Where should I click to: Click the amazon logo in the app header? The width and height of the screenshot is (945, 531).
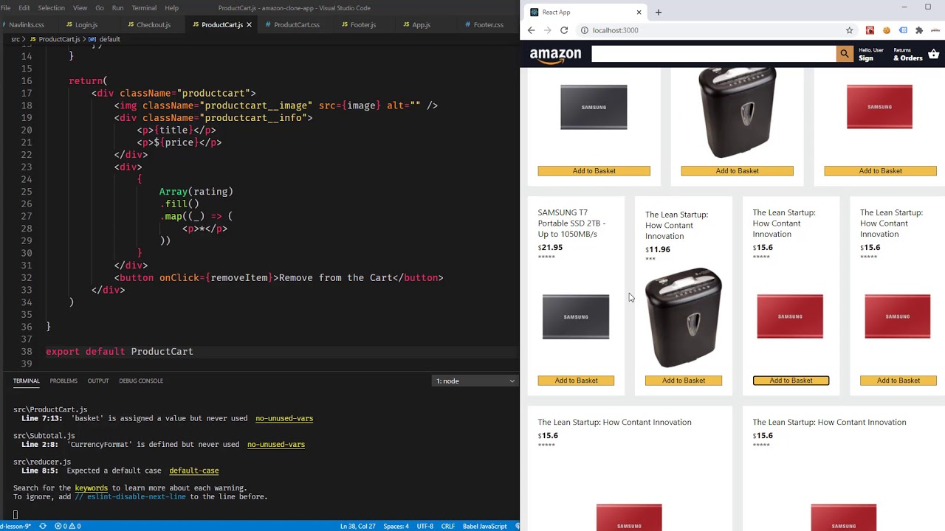pos(555,55)
